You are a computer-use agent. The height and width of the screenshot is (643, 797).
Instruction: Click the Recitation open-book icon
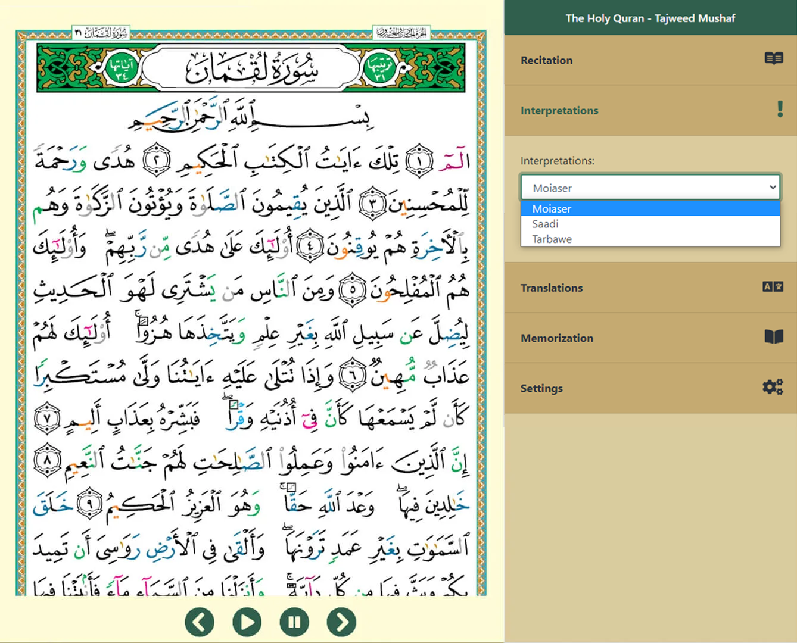click(x=774, y=58)
